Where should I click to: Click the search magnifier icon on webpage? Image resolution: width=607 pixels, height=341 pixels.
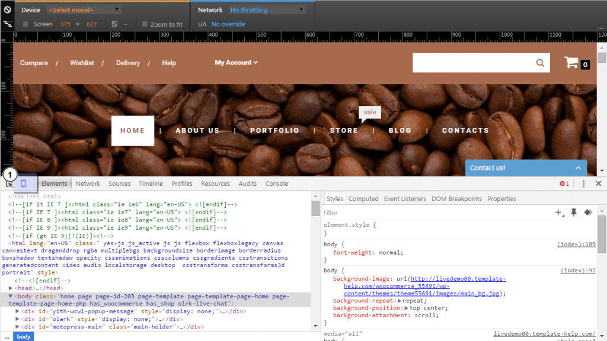click(540, 63)
